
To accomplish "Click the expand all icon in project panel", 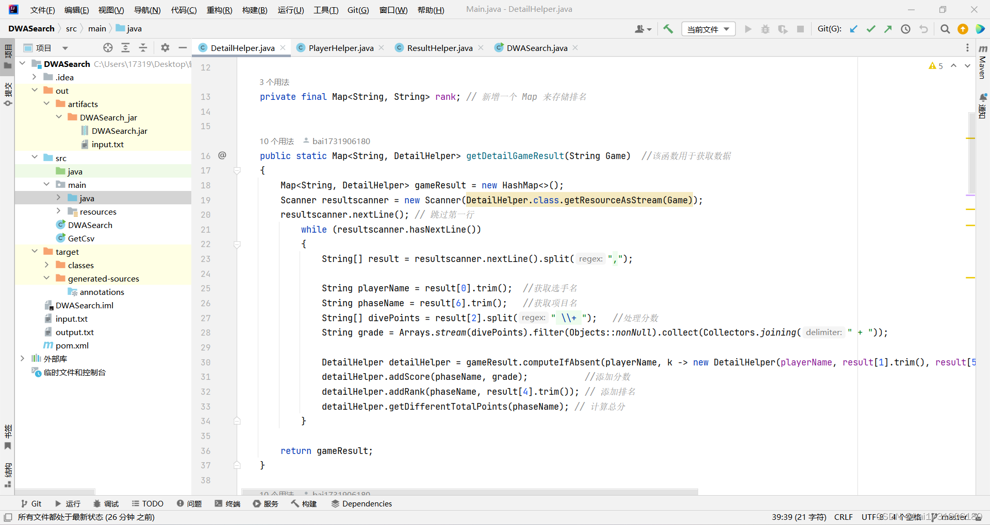I will click(x=125, y=48).
